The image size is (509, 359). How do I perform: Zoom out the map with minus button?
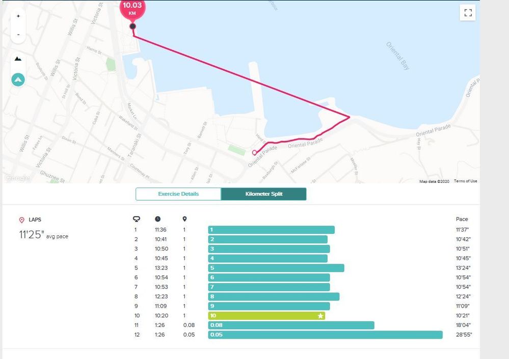click(x=18, y=35)
